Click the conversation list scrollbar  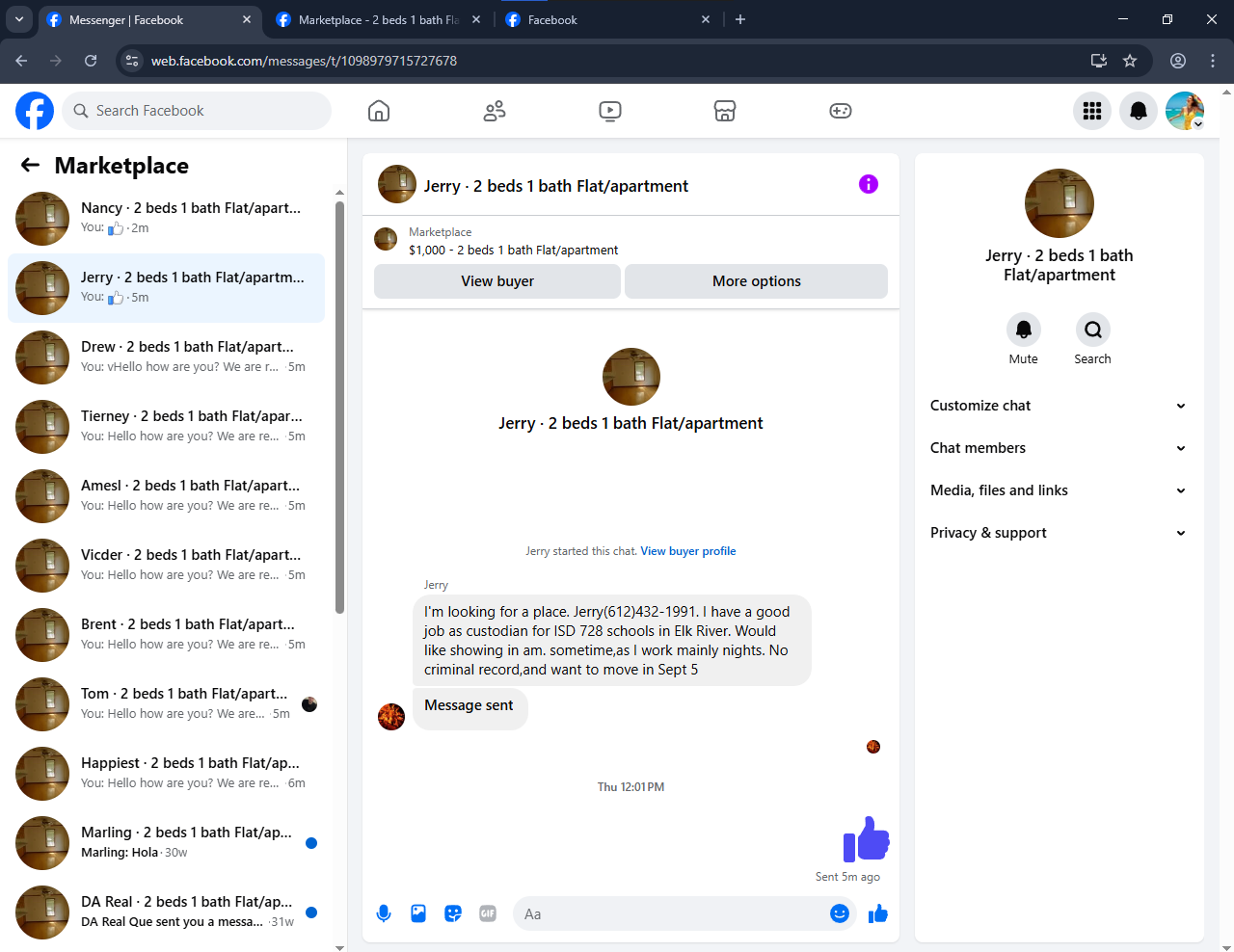[339, 407]
